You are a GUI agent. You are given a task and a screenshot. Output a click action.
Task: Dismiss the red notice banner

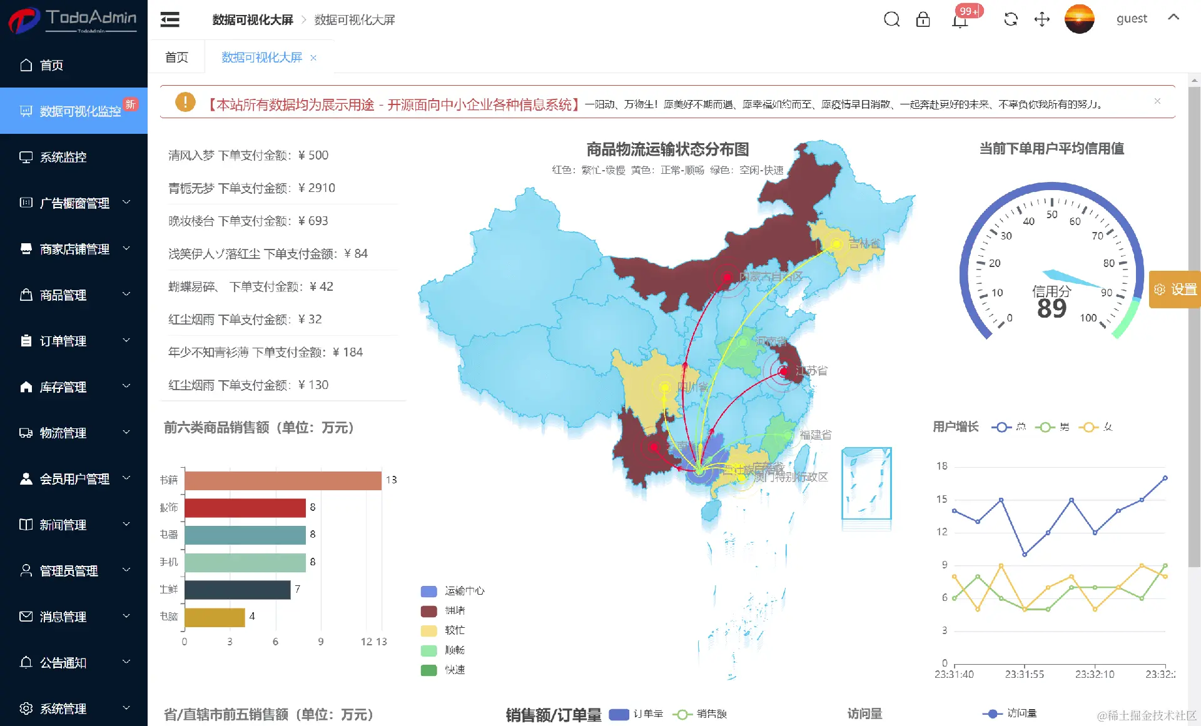(x=1157, y=101)
